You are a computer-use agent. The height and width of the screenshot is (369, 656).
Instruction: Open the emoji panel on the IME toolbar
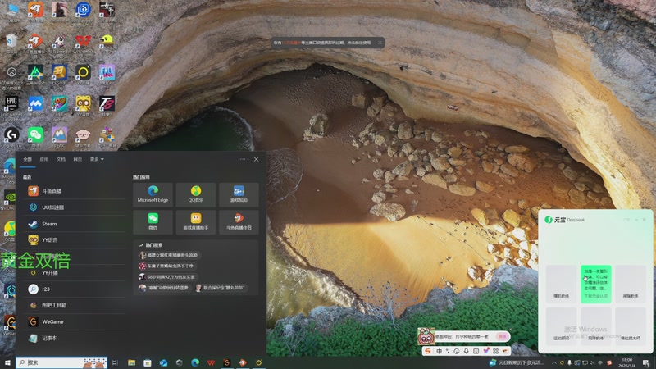tap(457, 352)
